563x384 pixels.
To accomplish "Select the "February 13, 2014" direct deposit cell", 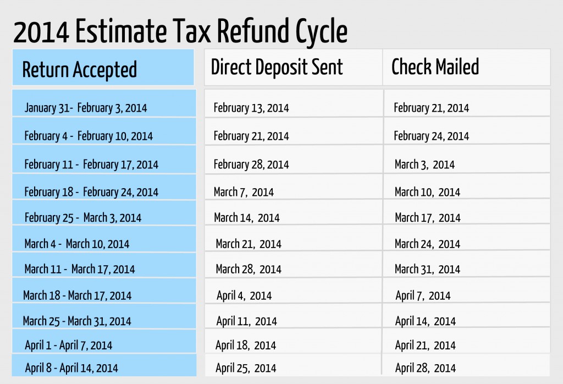I will (251, 108).
